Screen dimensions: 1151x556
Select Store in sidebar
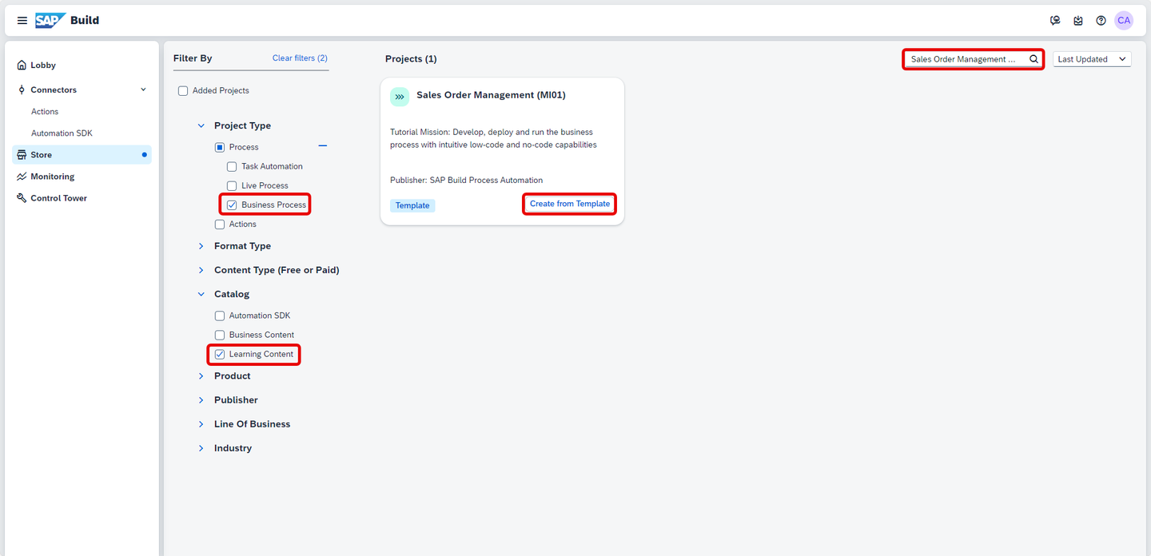82,155
